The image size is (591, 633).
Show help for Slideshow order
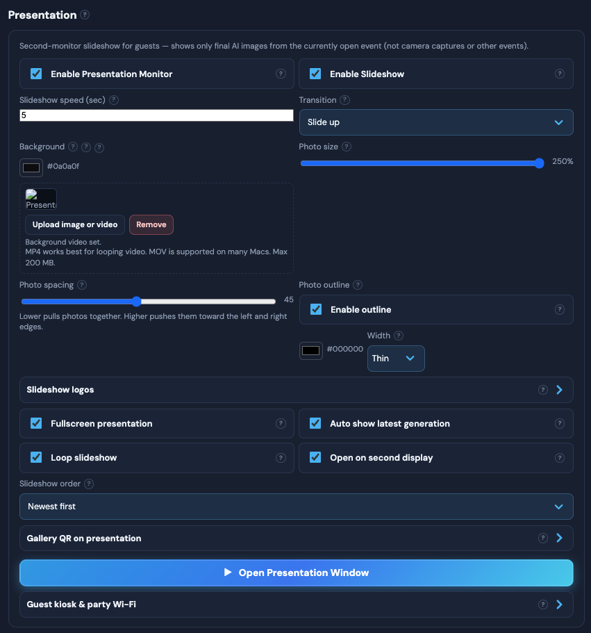pos(89,484)
